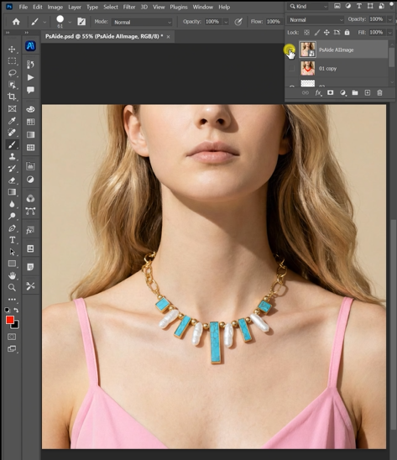Select the Path Selection tool

12,252
